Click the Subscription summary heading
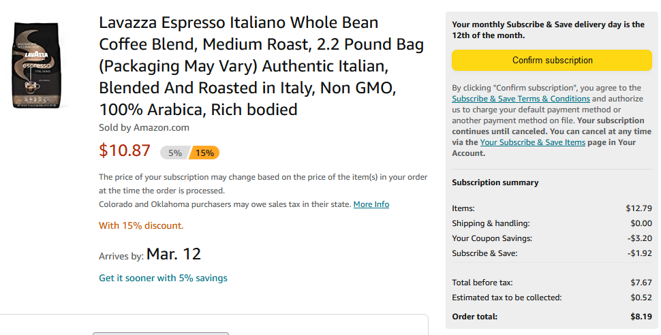The width and height of the screenshot is (661, 335). pos(495,182)
